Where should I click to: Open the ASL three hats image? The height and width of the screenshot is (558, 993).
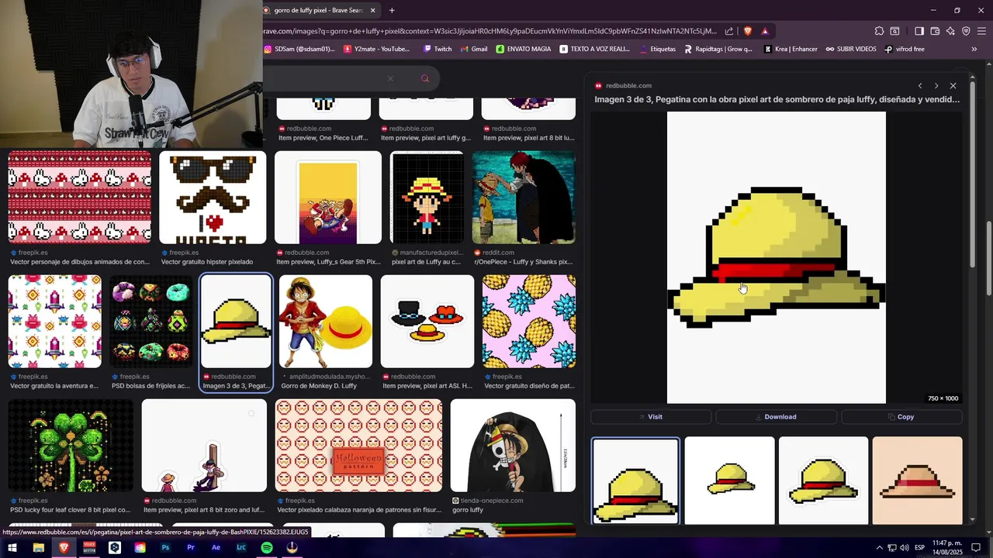[x=427, y=322]
